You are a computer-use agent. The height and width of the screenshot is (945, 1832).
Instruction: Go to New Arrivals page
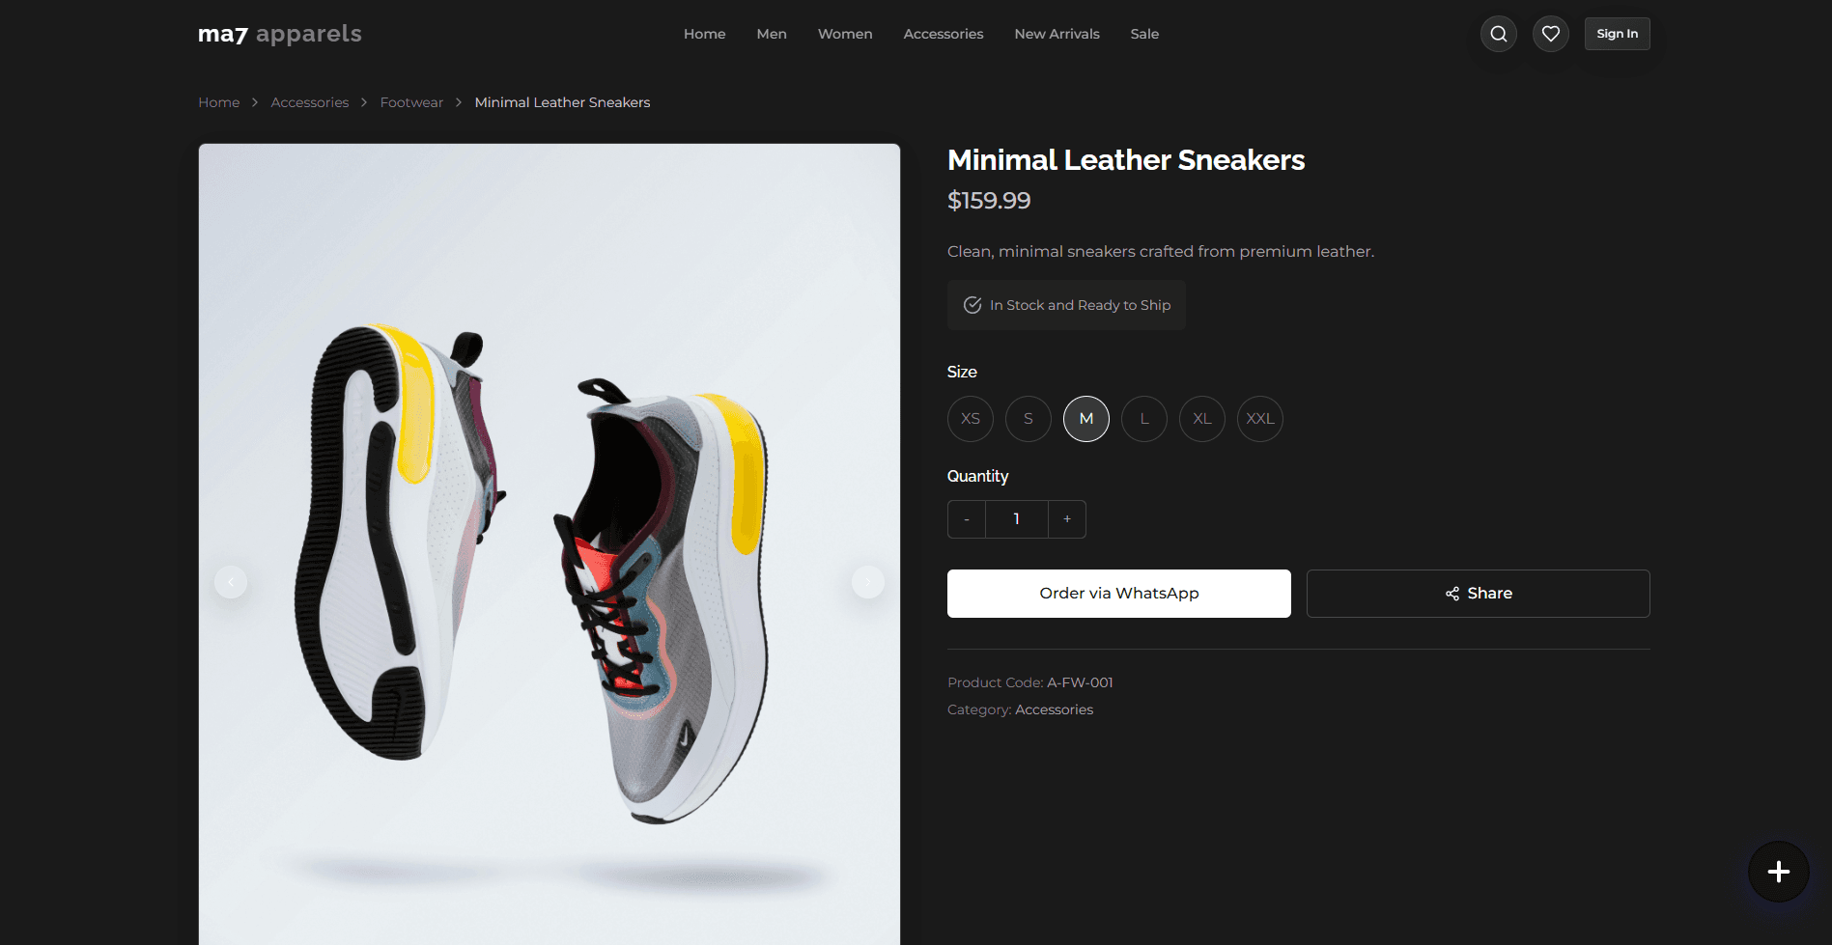click(x=1057, y=34)
